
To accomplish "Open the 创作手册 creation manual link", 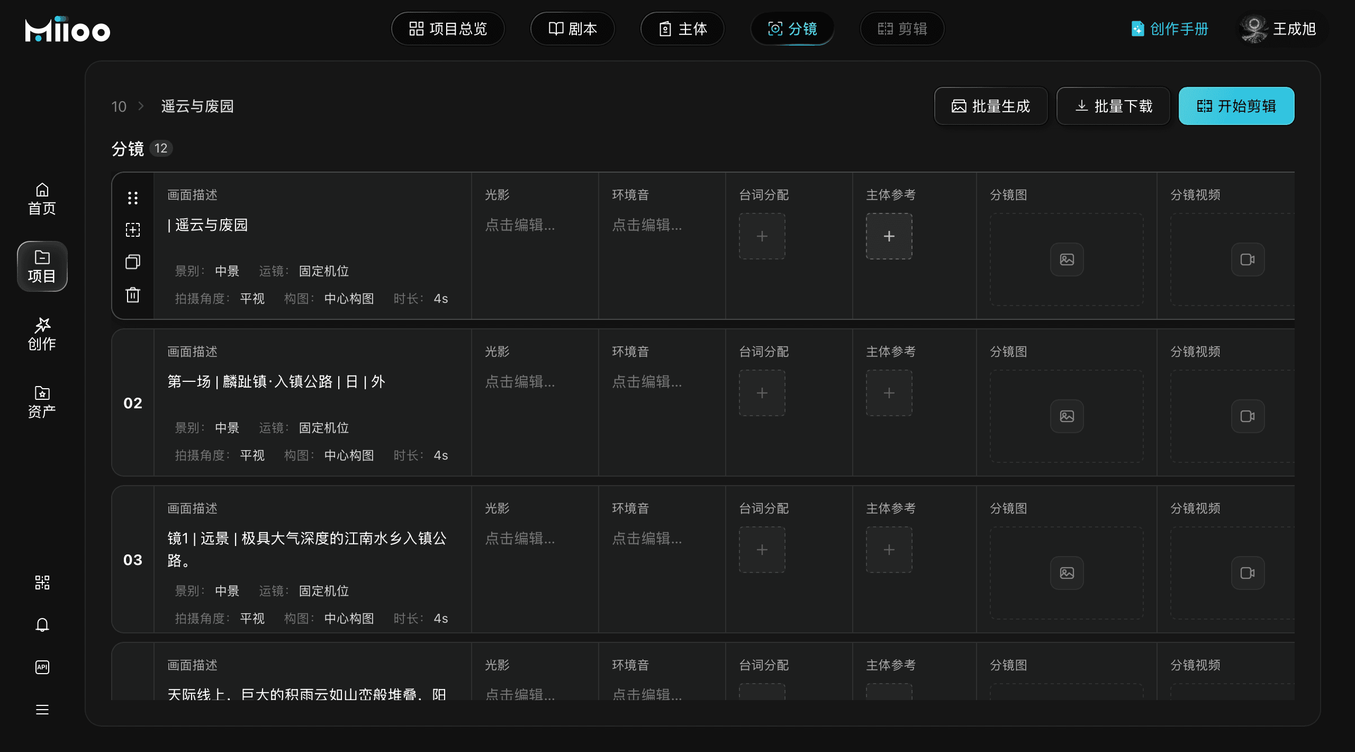I will click(1170, 29).
